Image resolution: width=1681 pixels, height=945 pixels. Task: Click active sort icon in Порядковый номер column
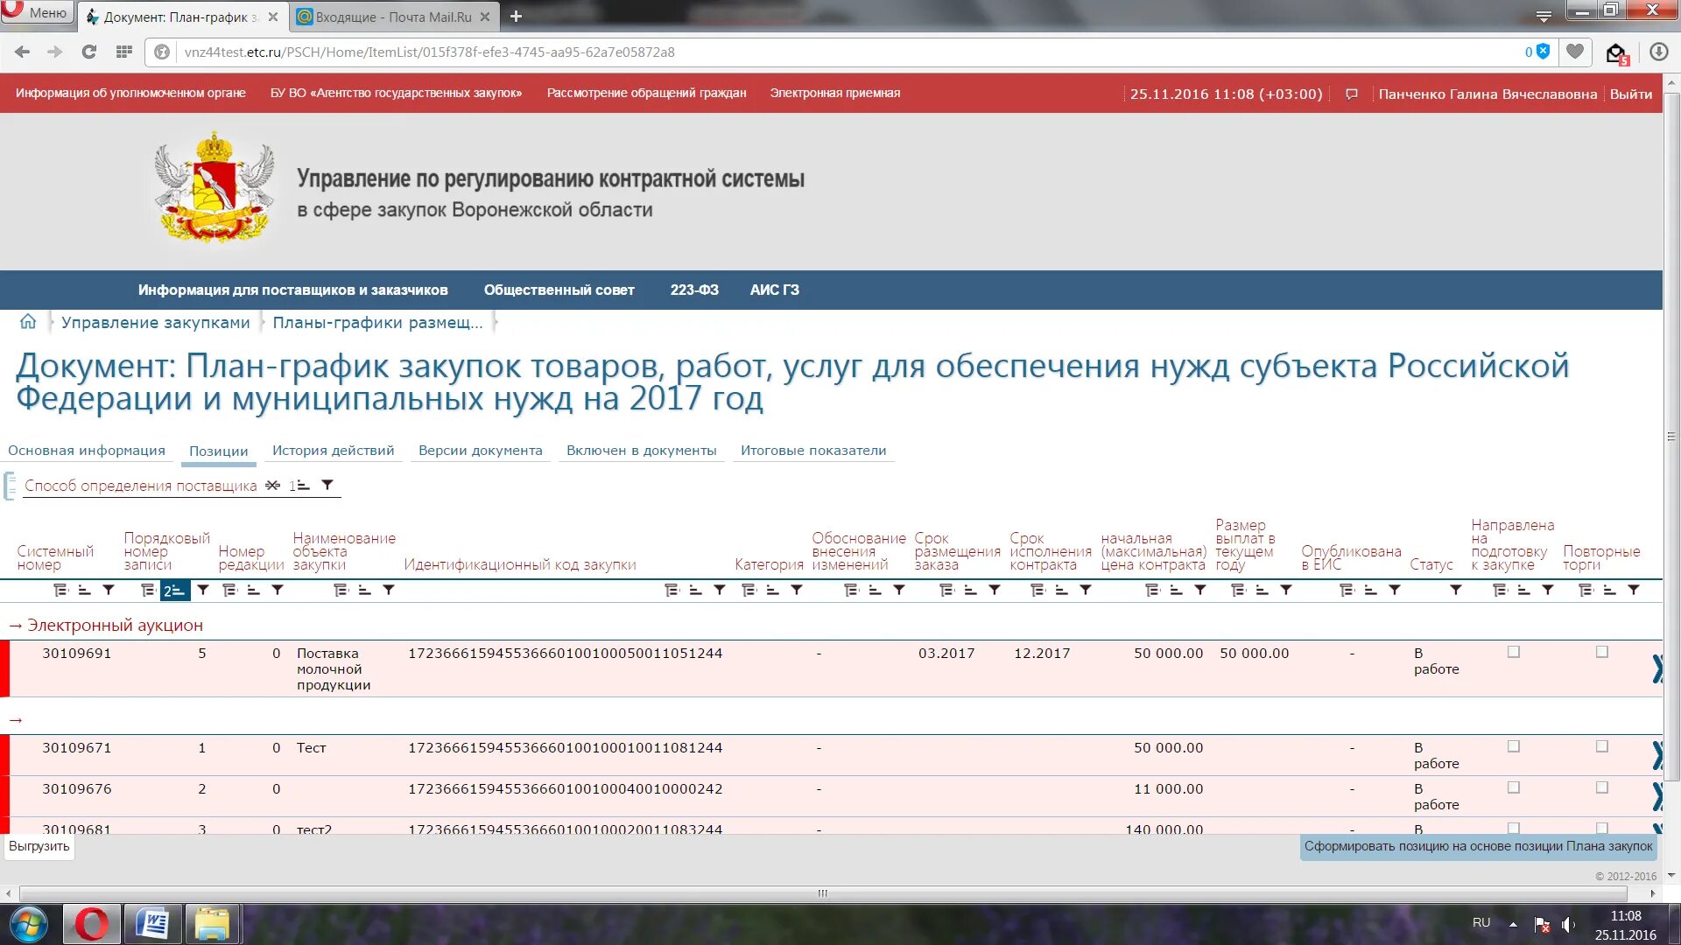174,591
